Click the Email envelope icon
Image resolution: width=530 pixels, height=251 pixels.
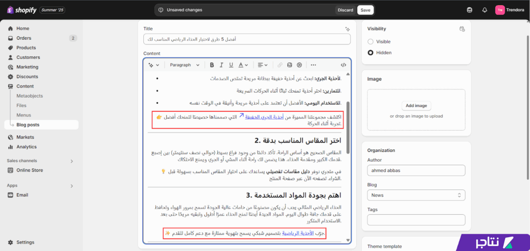(10, 195)
